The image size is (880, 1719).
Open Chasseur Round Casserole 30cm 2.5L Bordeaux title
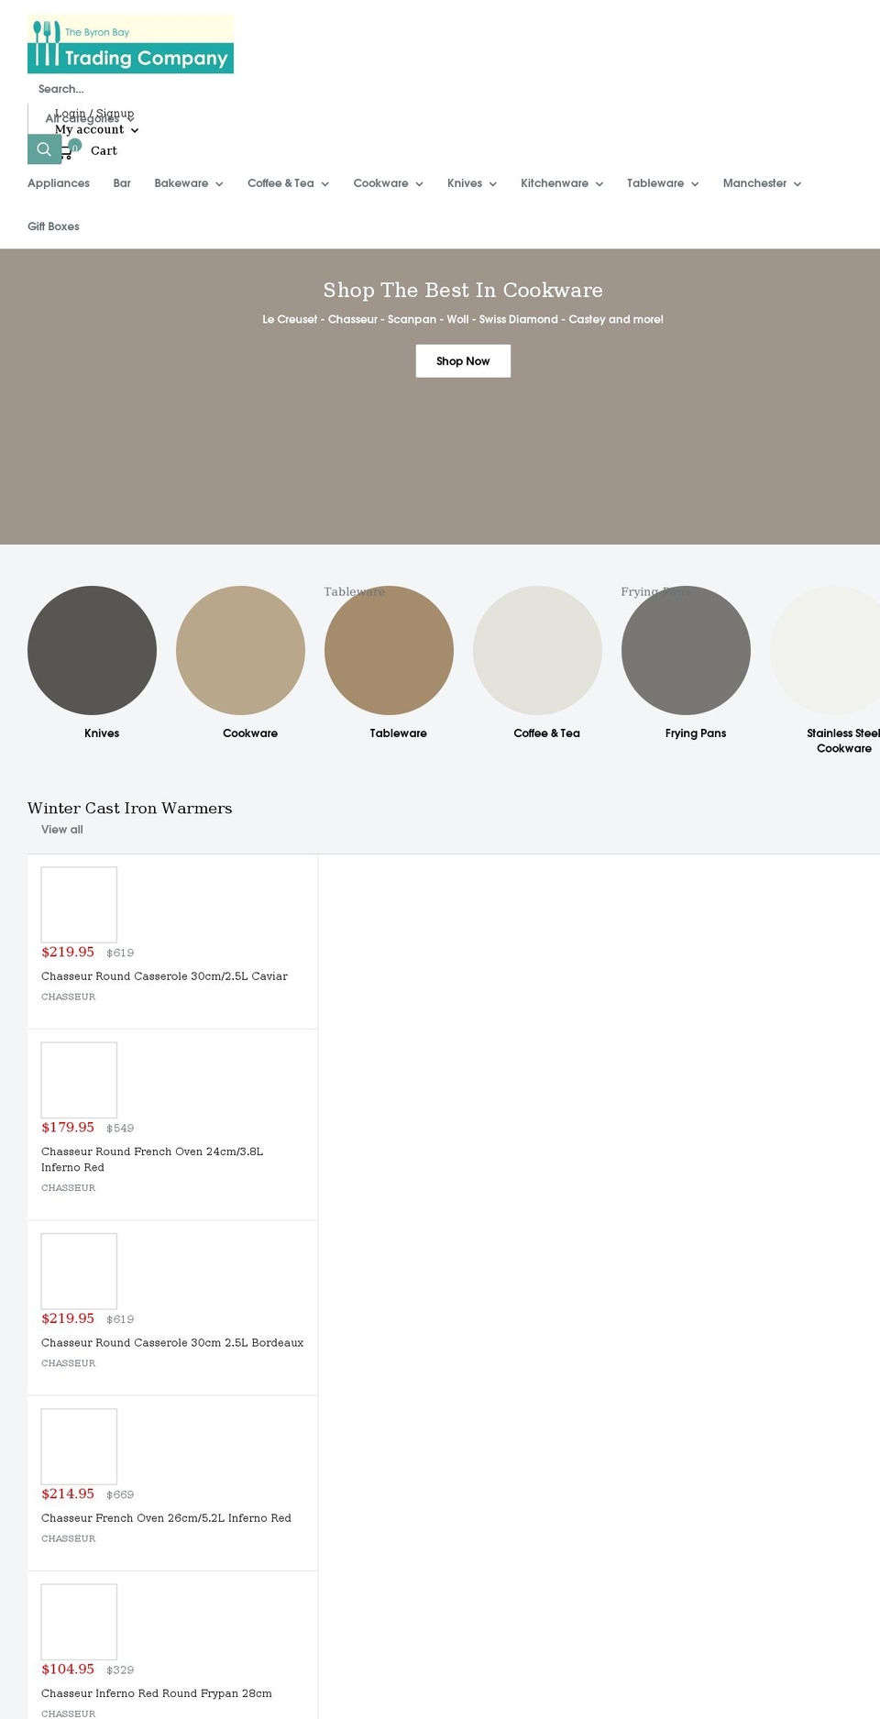[x=172, y=1342]
